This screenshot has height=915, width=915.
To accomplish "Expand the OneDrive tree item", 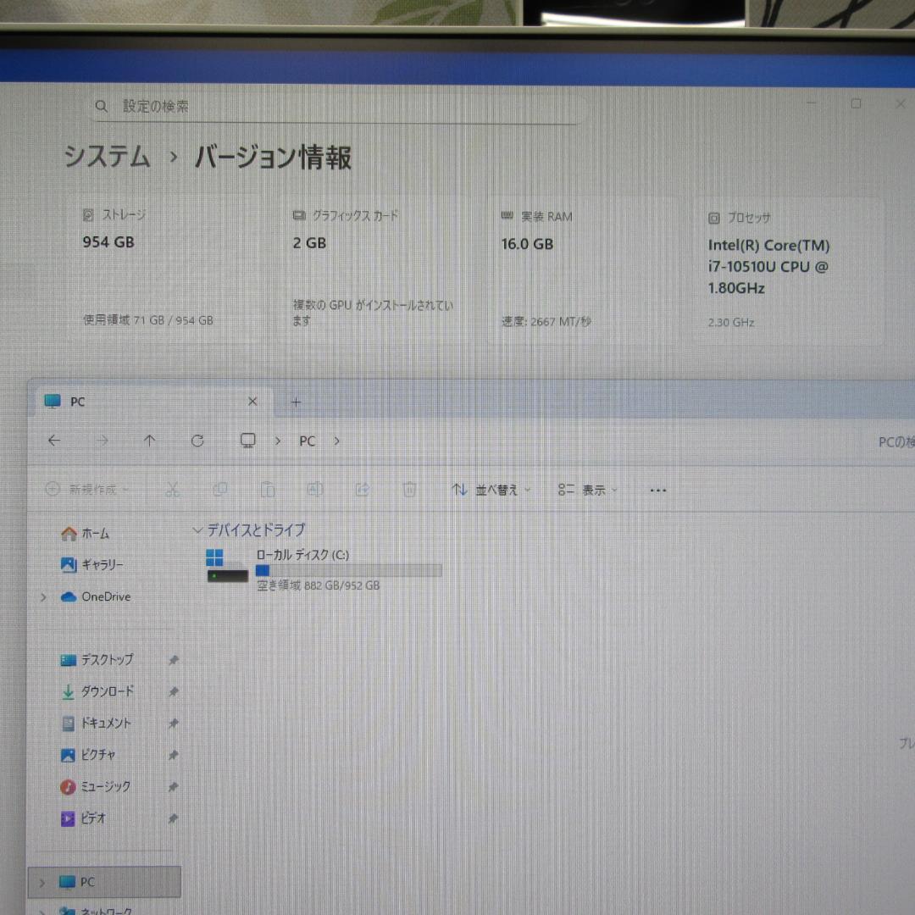I will (43, 596).
